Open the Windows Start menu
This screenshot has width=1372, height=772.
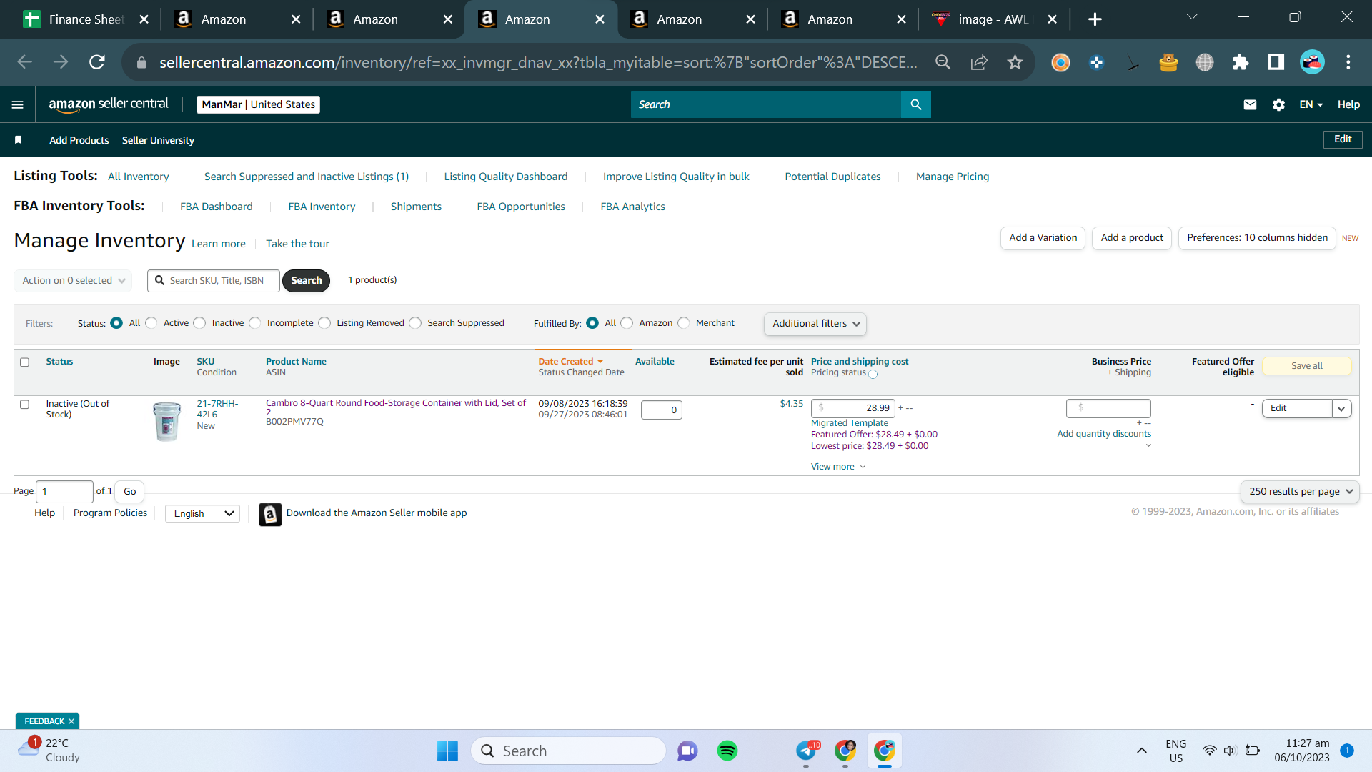[447, 751]
